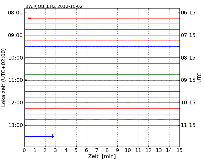Click x-axis minute tick label '12'

[148, 150]
